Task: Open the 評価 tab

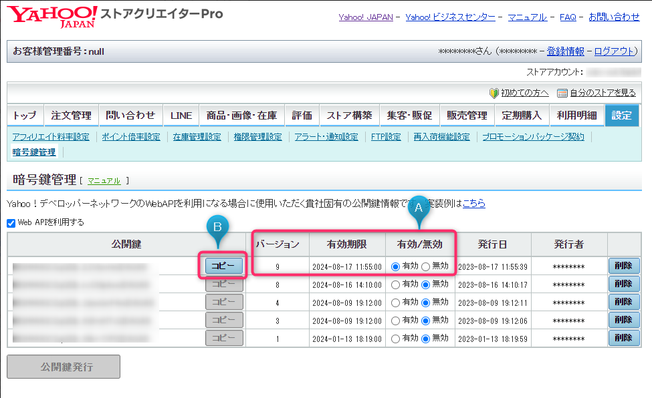Action: pos(302,116)
